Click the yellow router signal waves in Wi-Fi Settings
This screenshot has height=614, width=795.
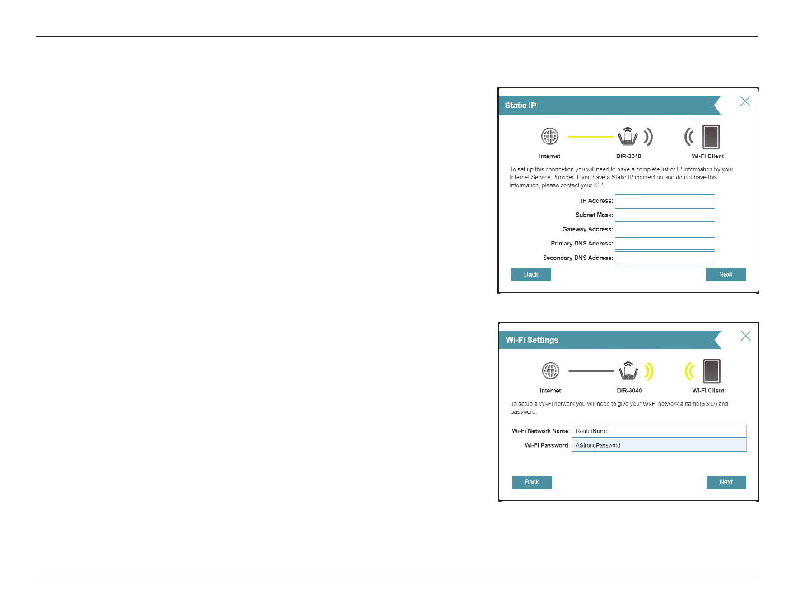tap(649, 371)
